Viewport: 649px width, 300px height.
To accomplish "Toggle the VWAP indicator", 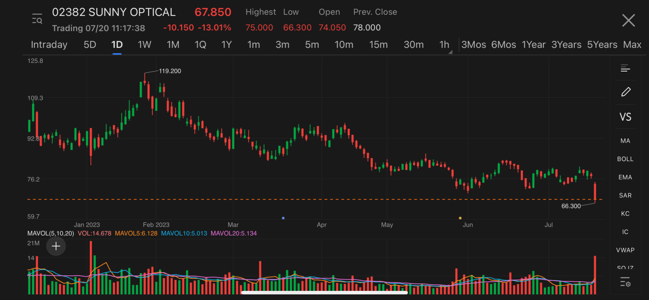I will coord(625,250).
